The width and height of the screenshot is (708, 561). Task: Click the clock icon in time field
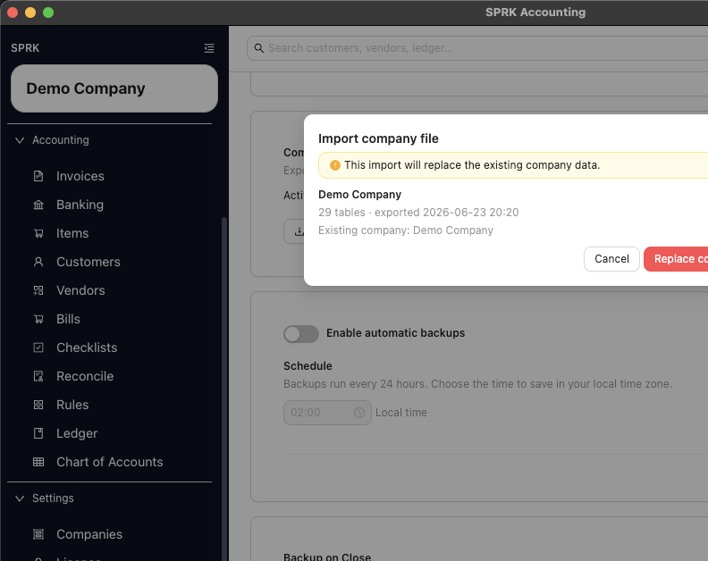coord(359,413)
